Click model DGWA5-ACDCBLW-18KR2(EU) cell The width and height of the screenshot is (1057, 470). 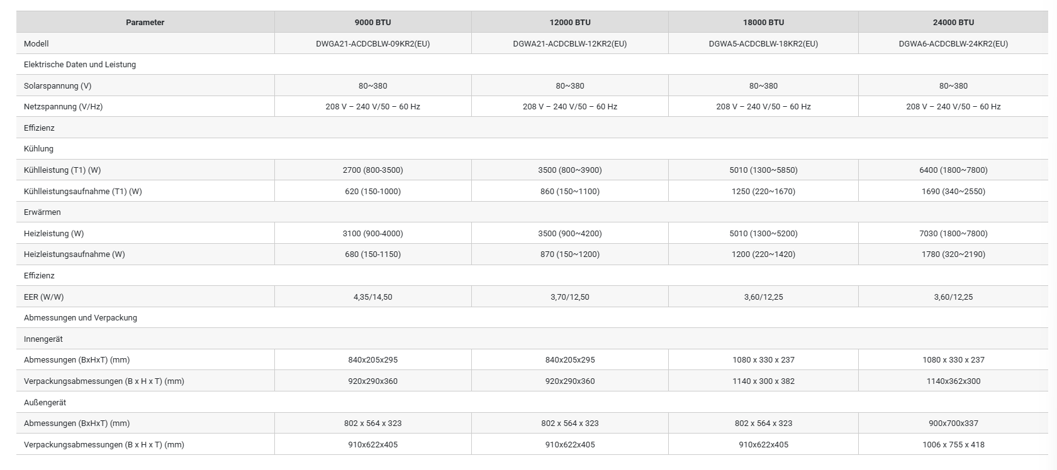(x=763, y=43)
